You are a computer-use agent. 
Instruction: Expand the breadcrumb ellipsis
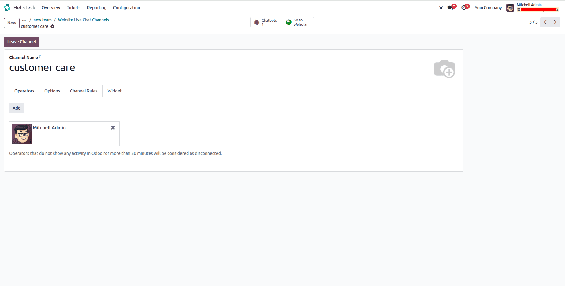(x=24, y=20)
